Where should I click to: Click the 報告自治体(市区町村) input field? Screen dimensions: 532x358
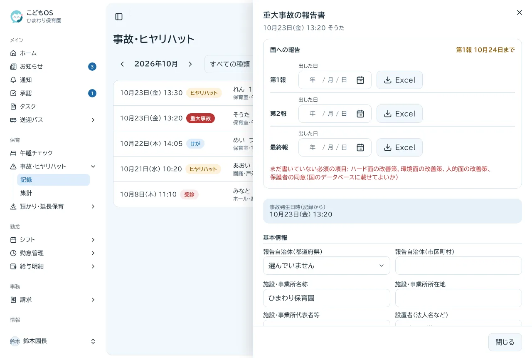(458, 266)
